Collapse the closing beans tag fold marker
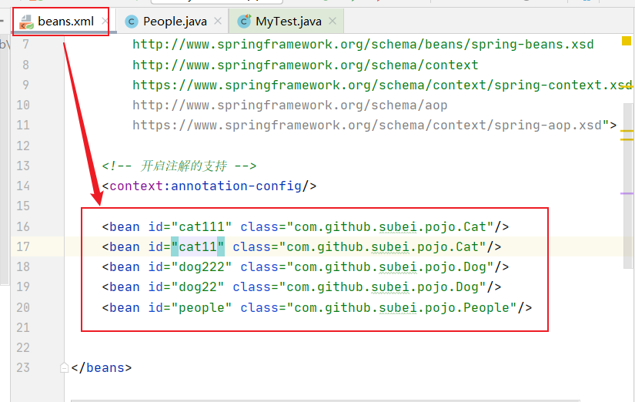 tap(65, 368)
